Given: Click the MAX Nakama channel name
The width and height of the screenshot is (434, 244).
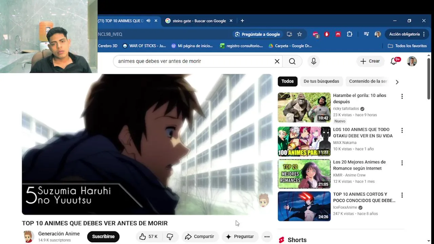Looking at the screenshot, I should click(x=344, y=143).
